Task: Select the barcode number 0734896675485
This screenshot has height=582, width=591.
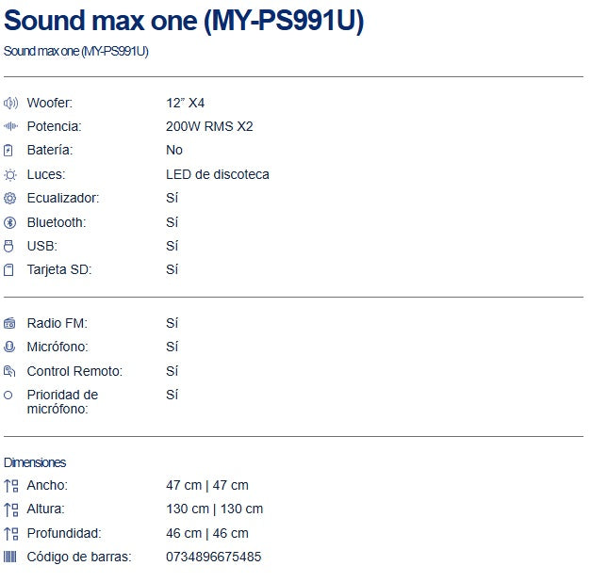Action: (214, 557)
